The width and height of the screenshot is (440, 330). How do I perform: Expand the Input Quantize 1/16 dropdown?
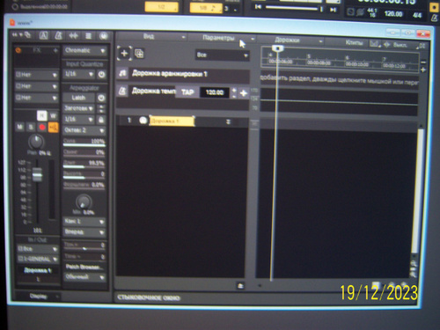pyautogui.click(x=79, y=74)
